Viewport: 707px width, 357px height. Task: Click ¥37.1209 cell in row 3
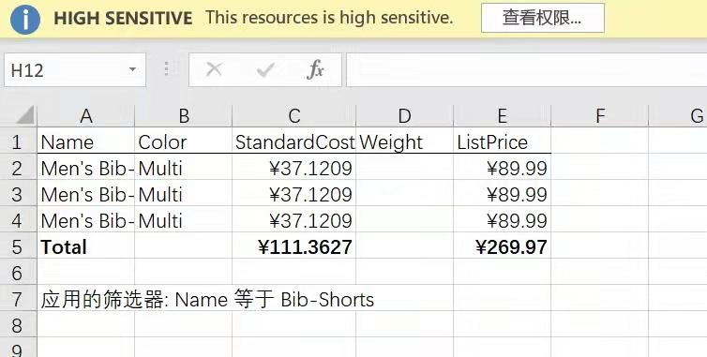[294, 194]
